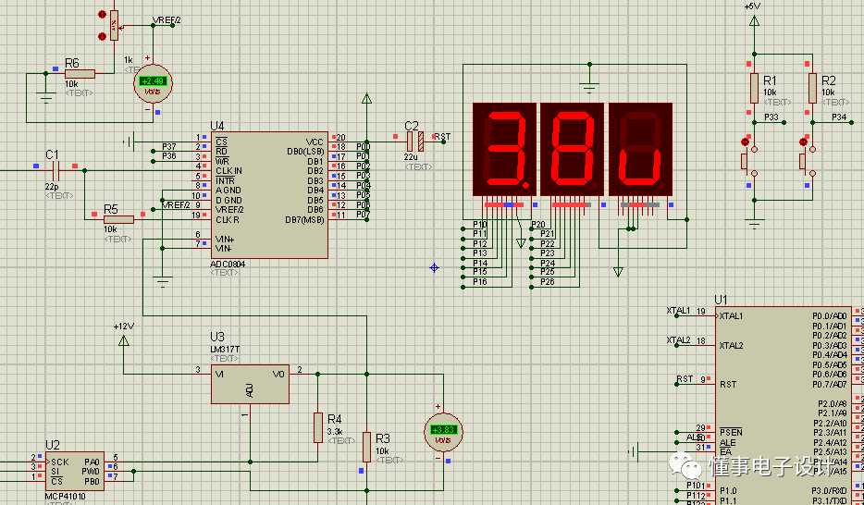Viewport: 864px width, 505px height.
Task: Click the push button switch on the P33 line
Action: coord(749,161)
